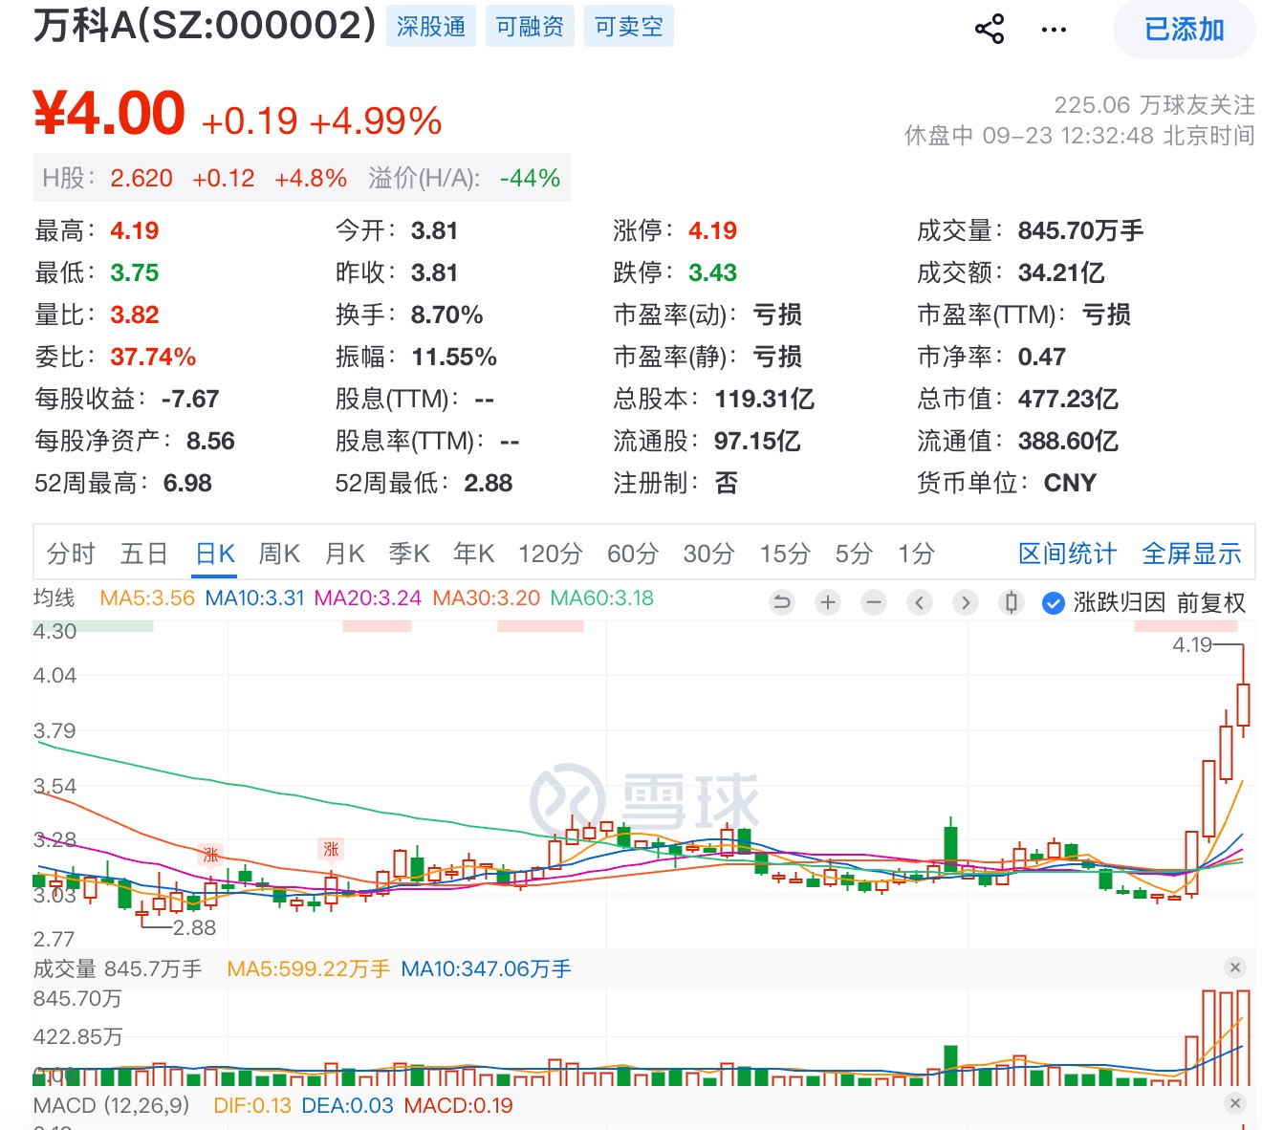Click the 可融资 tag
Screen dimensions: 1262x1130
(530, 27)
